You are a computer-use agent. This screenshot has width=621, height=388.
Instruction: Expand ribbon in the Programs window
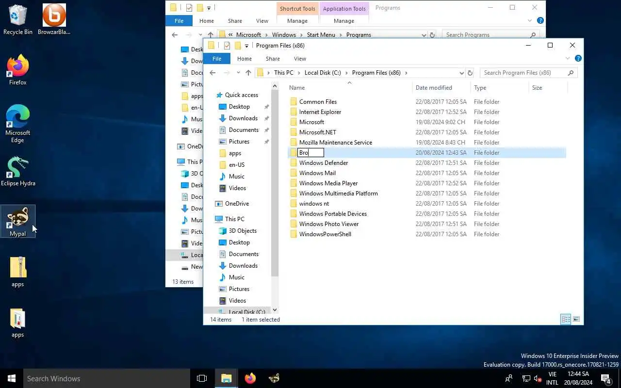(x=530, y=21)
